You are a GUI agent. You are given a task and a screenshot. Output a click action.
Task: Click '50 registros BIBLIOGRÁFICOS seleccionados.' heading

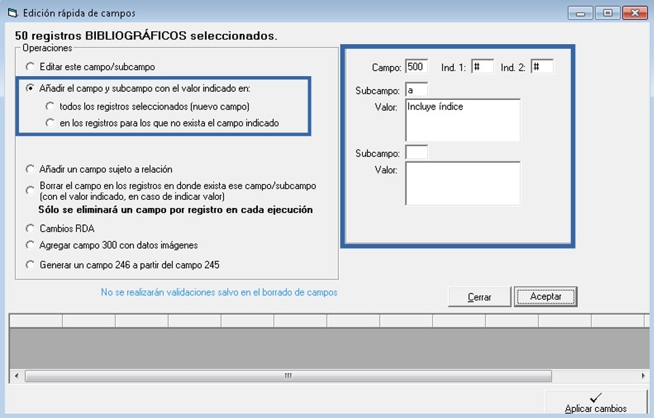click(146, 36)
